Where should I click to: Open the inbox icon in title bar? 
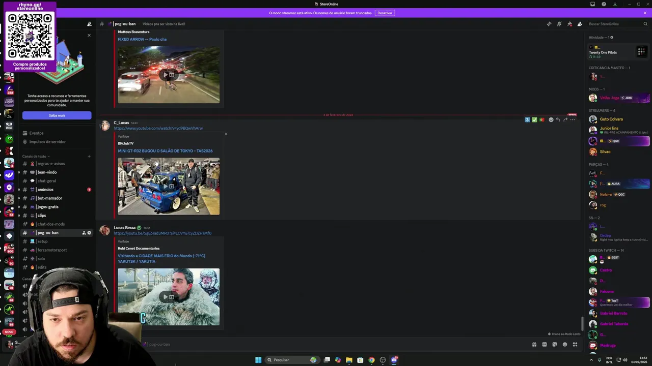592,4
